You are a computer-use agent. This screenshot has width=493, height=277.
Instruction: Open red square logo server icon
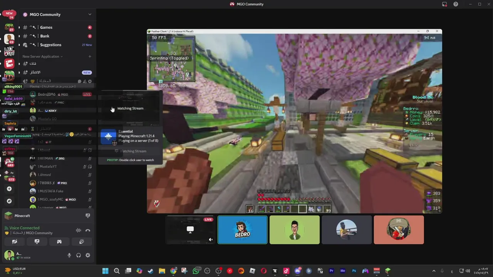pyautogui.click(x=9, y=63)
